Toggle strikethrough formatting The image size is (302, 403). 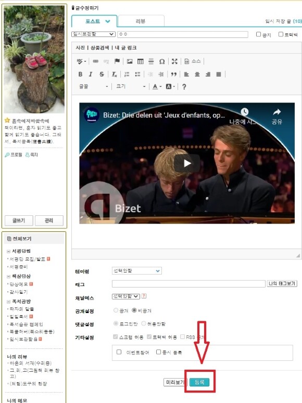pos(102,74)
